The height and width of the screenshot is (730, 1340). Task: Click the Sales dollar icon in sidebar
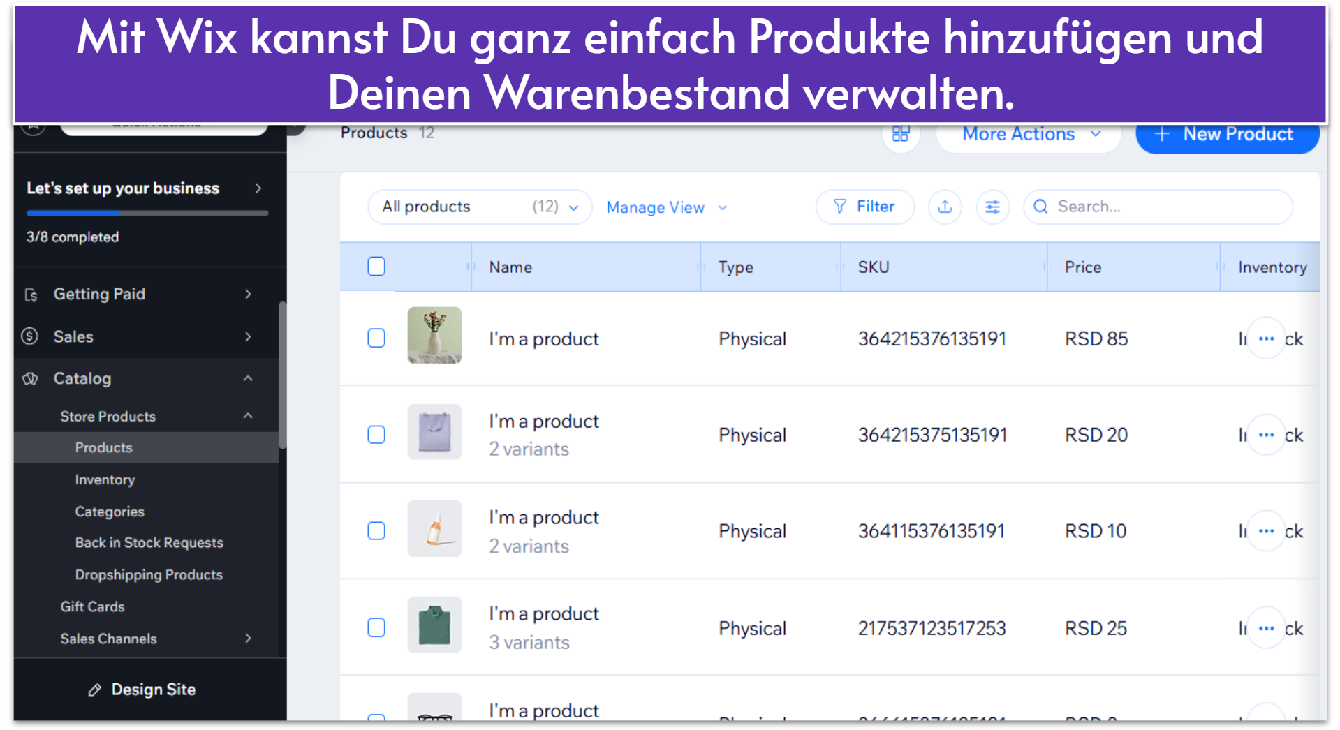pyautogui.click(x=29, y=336)
